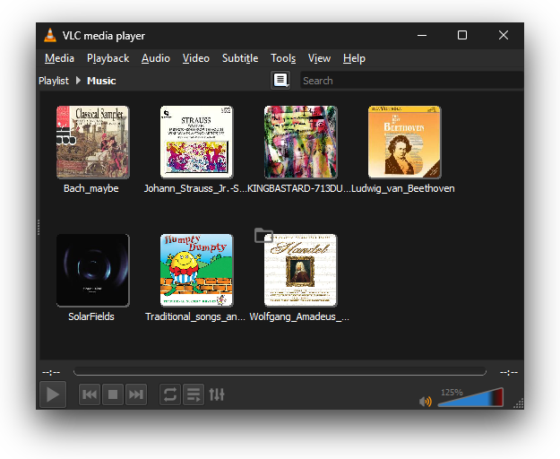Click the Bach_maybe label
This screenshot has width=560, height=459.
(x=91, y=188)
